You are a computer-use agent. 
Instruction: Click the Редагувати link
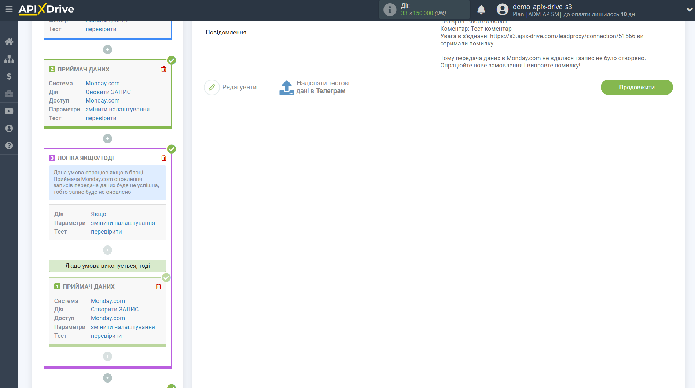[x=239, y=87]
